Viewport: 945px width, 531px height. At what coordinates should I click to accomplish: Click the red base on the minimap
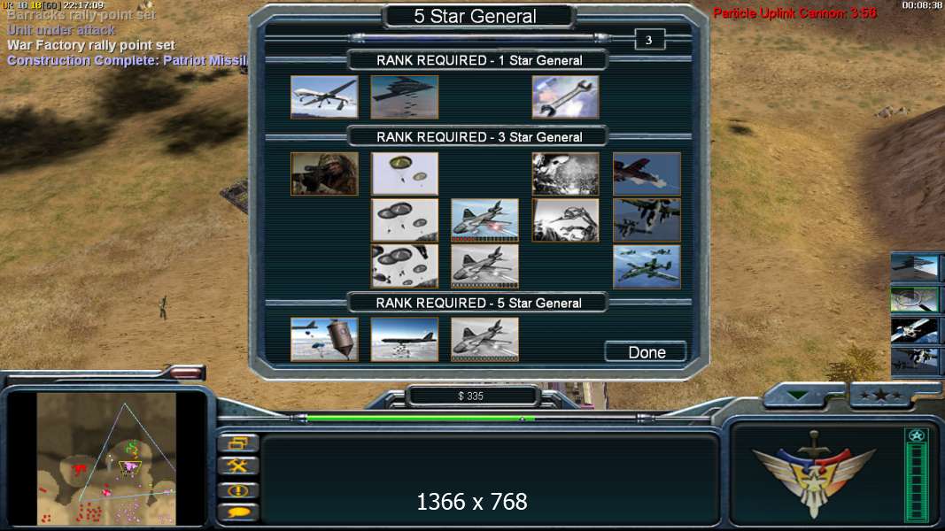(79, 468)
